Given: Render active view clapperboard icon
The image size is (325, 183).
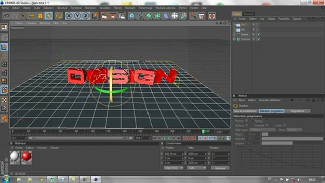Looking at the screenshot, I should 104,16.
